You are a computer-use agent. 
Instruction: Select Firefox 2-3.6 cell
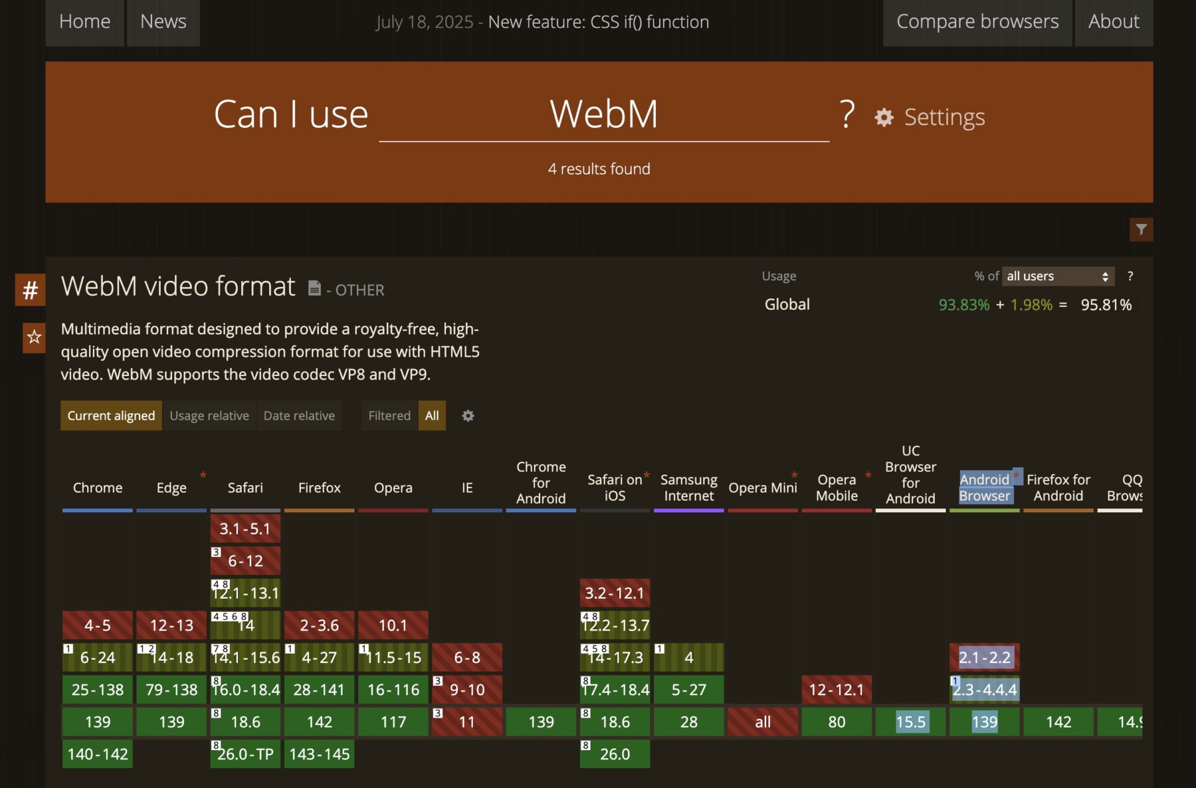tap(319, 626)
